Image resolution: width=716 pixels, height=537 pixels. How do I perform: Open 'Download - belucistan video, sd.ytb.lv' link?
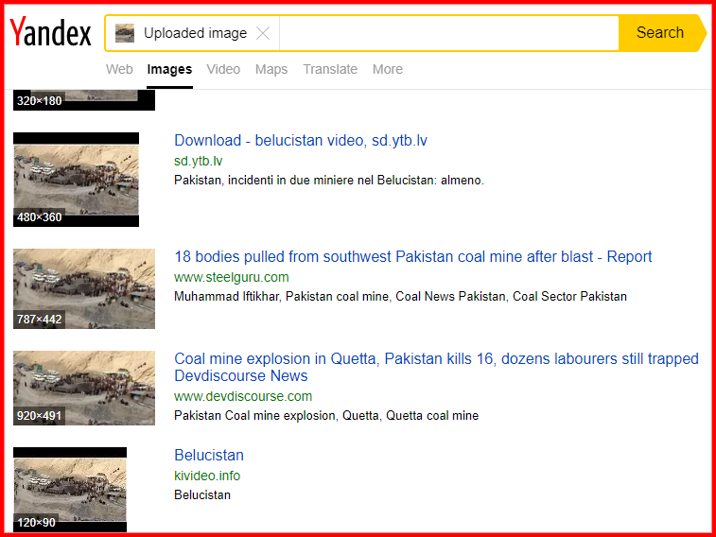pos(301,141)
